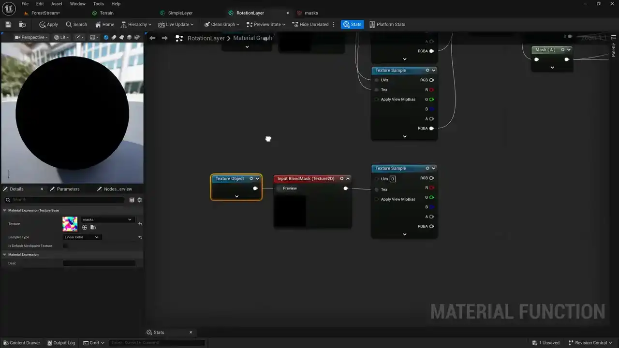The width and height of the screenshot is (619, 348).
Task: Click the Desc text input field
Action: tap(99, 263)
